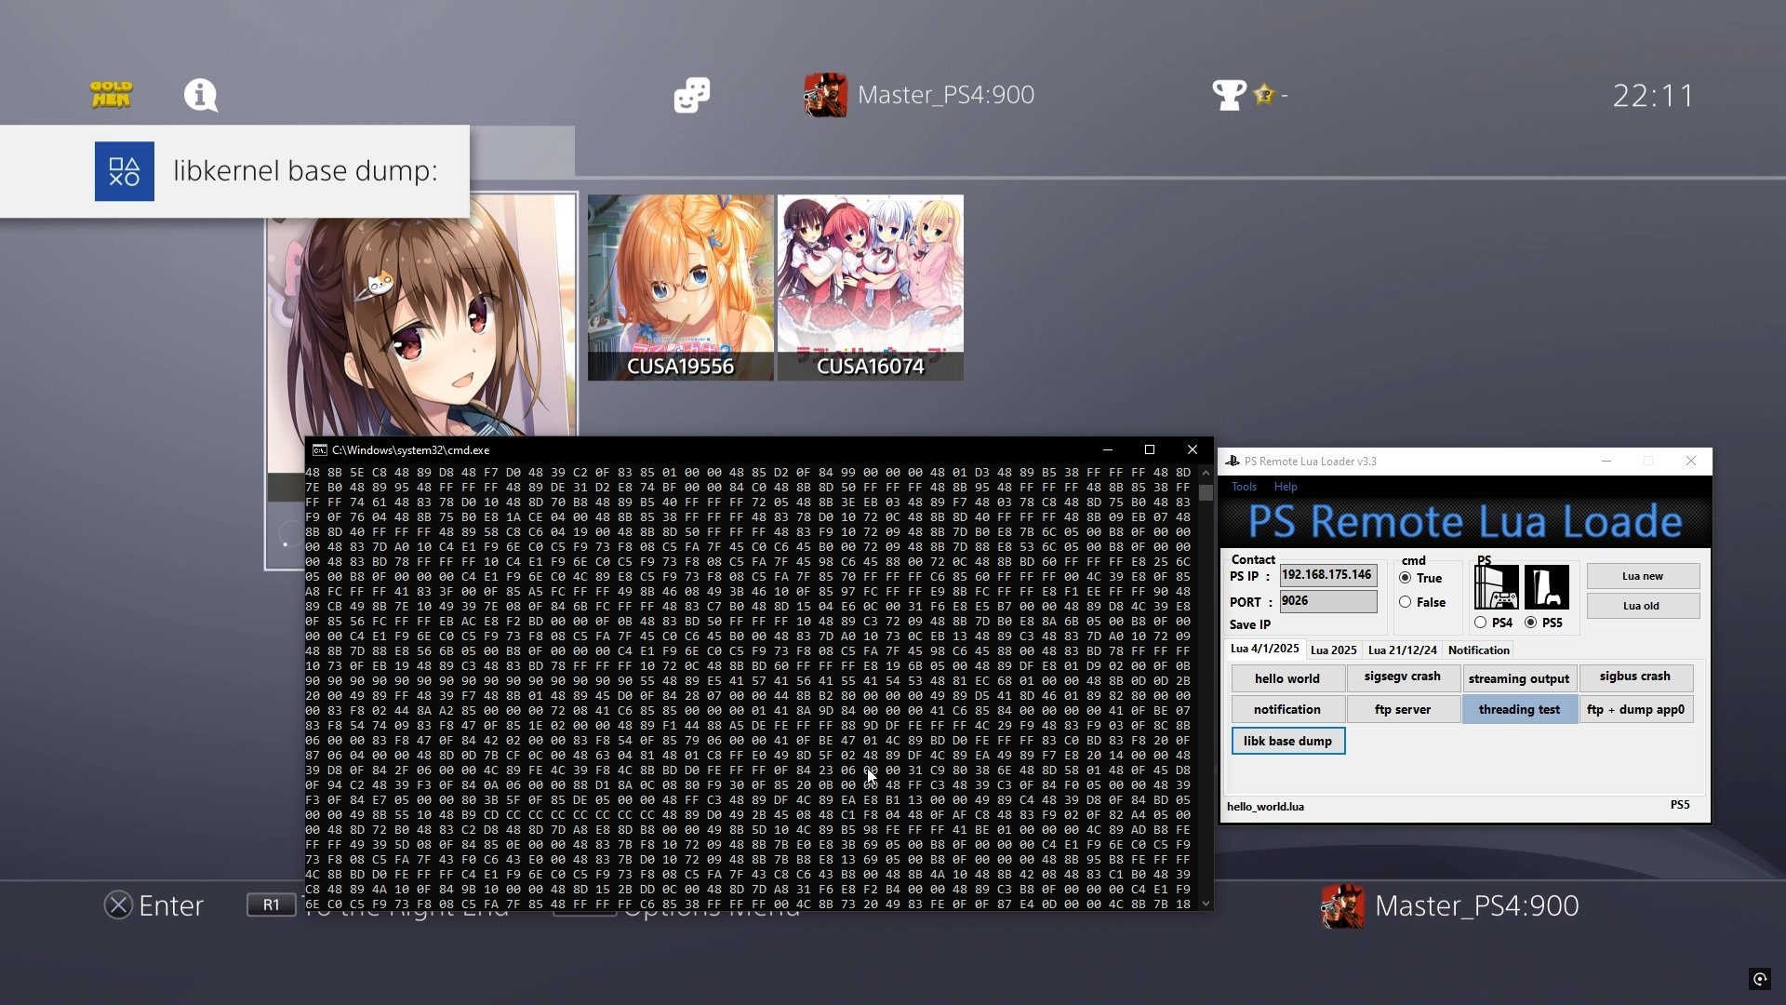
Task: Run the sigsegv crash payload
Action: coord(1403,678)
